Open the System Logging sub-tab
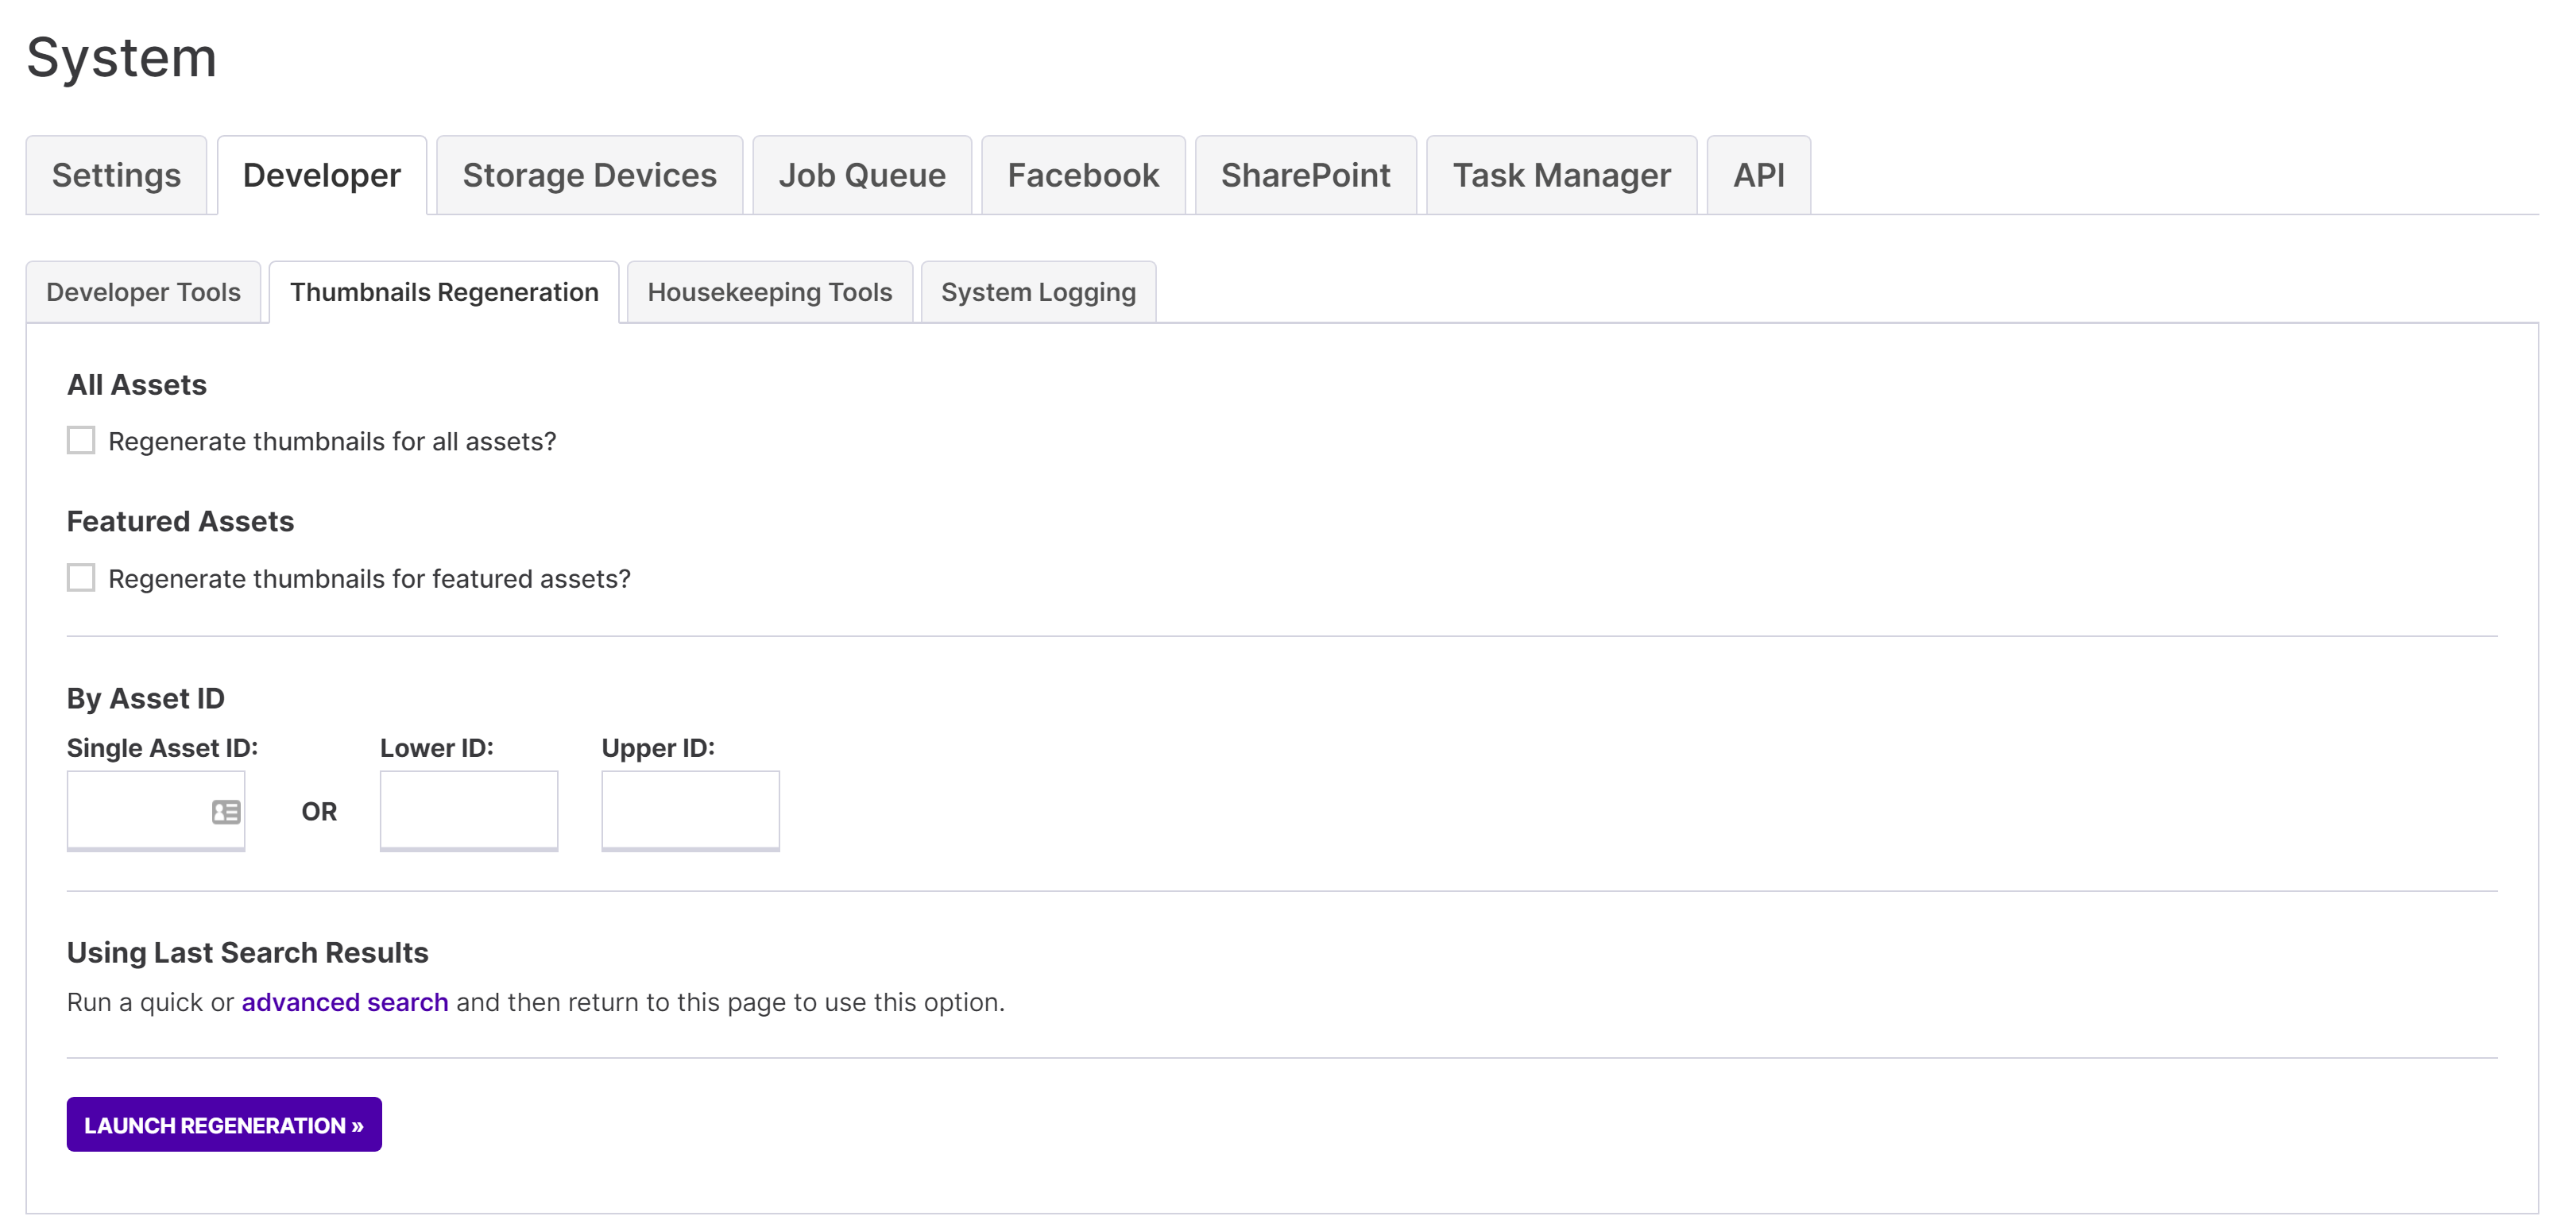The image size is (2576, 1220). pyautogui.click(x=1038, y=292)
